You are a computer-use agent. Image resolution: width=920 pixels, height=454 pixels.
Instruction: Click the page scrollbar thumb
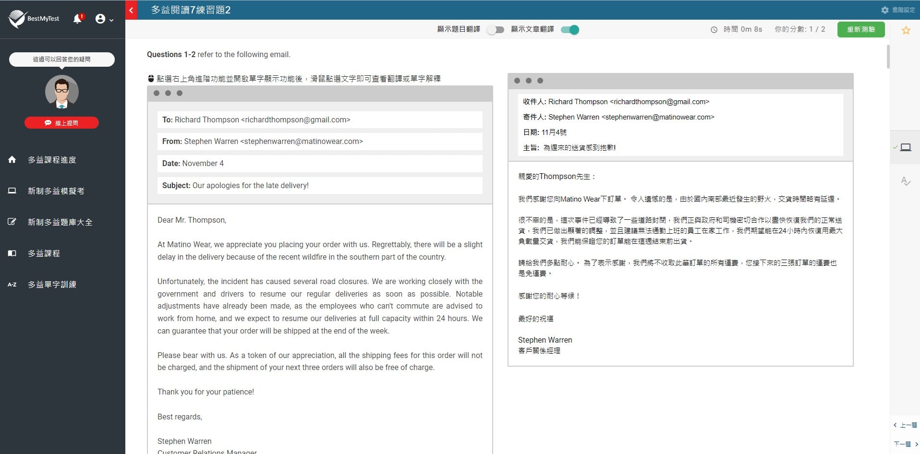[x=888, y=57]
